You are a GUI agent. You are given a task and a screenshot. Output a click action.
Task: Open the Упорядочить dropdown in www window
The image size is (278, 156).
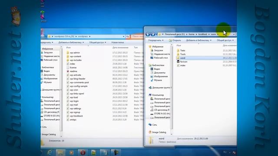coord(156,40)
